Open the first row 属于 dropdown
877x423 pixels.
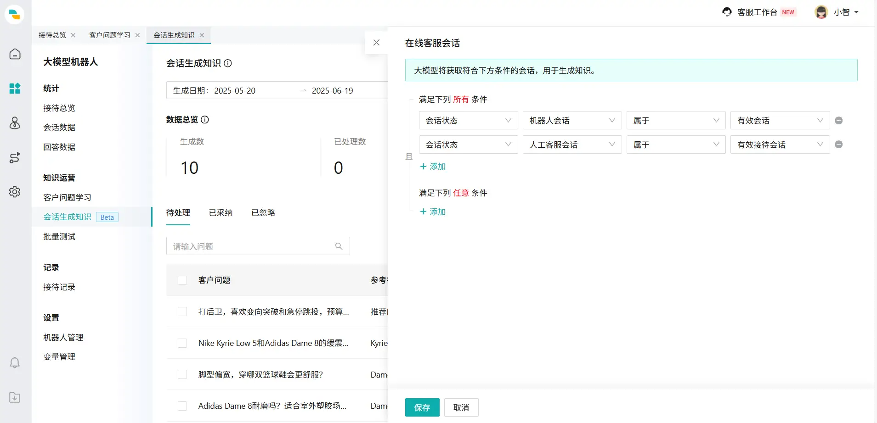(x=676, y=120)
